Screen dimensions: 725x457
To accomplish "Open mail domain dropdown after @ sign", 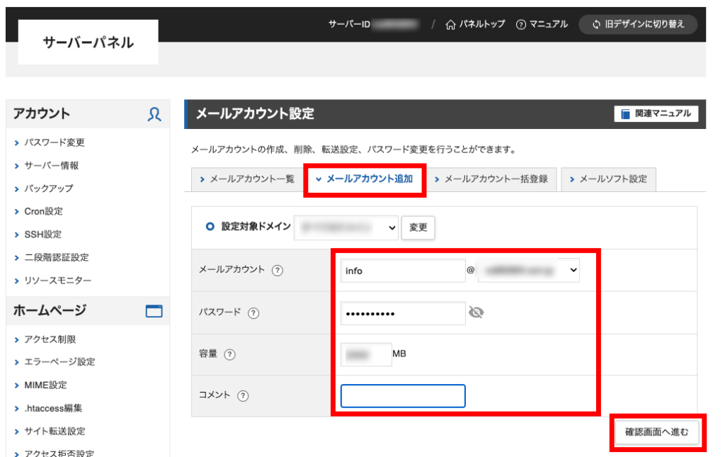I will [528, 270].
